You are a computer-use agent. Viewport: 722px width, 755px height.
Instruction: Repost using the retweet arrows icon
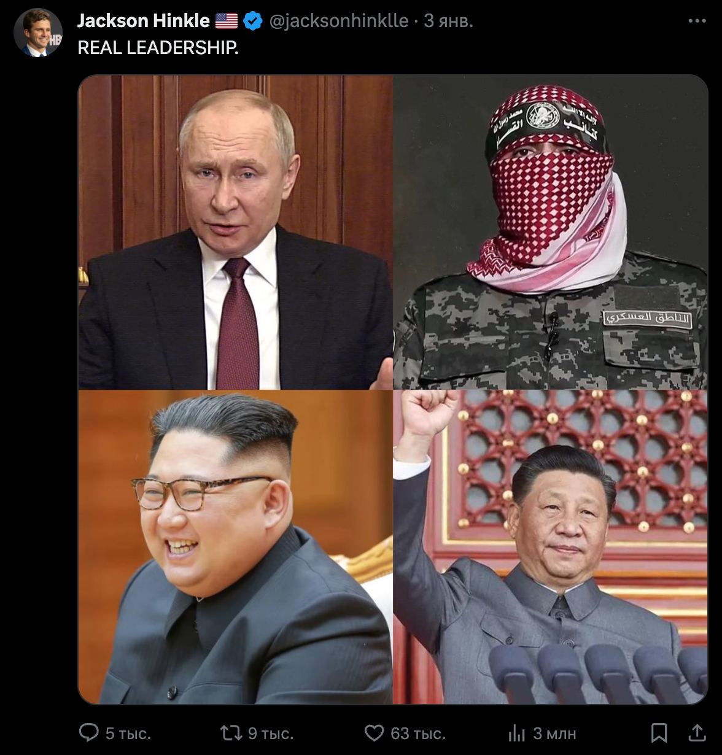pos(231,732)
